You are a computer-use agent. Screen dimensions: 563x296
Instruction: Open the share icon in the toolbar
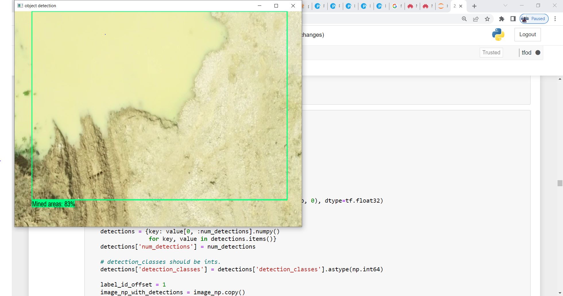pos(476,19)
